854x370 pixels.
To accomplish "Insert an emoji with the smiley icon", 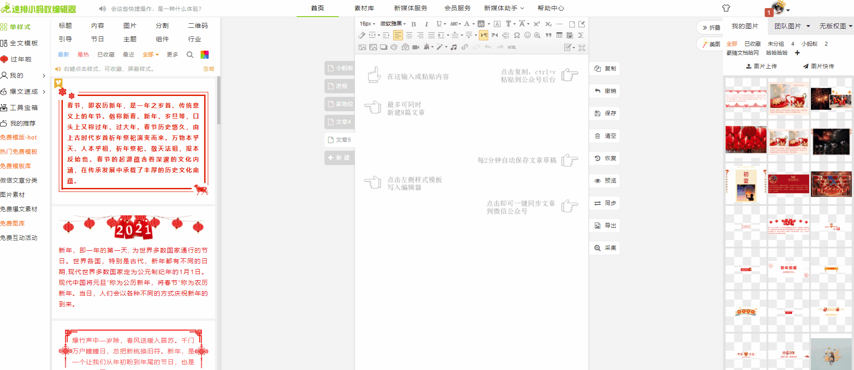I will [x=527, y=35].
